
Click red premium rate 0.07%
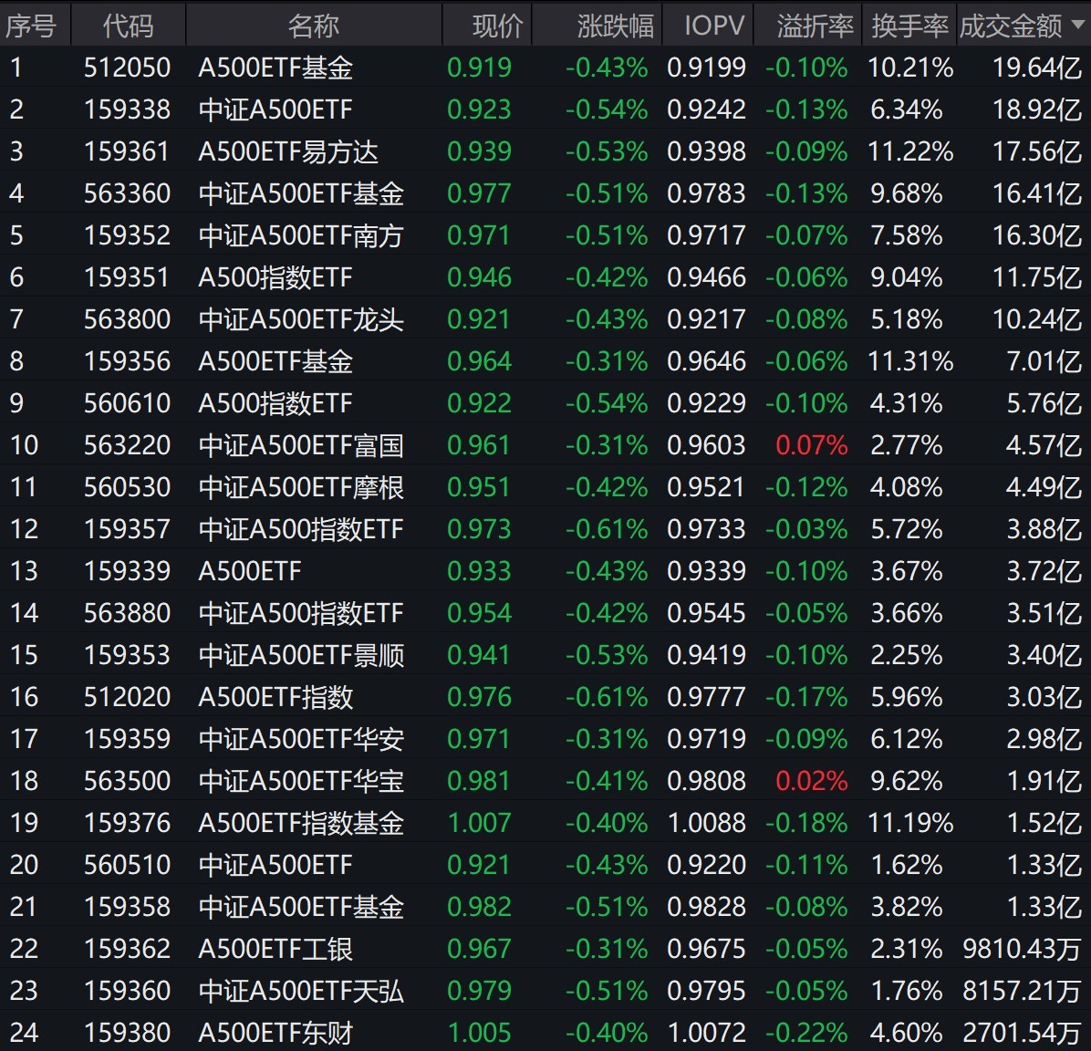812,445
